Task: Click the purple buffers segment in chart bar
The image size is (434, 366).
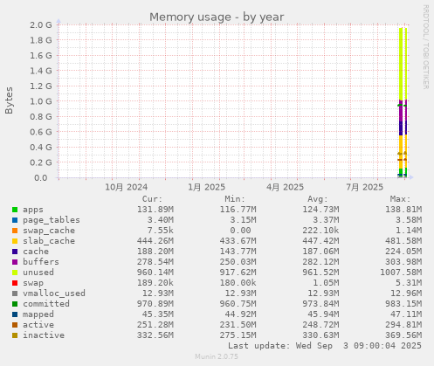Action: (x=401, y=112)
